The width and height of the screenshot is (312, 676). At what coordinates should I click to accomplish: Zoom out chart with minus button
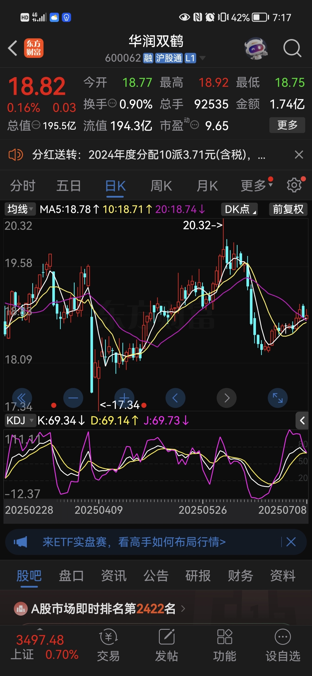coord(73,398)
